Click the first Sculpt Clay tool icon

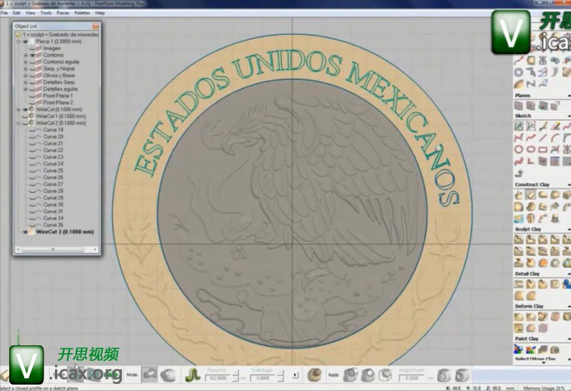[x=519, y=240]
